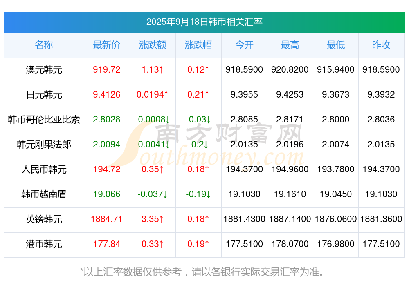Screen dimensions: 409x285
Task: Click change percentage -0.2↓
Action: [x=198, y=144]
